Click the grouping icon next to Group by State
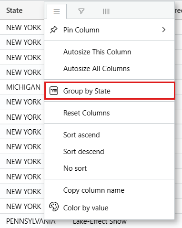Screen dimensions: 182x228 (x=54, y=91)
